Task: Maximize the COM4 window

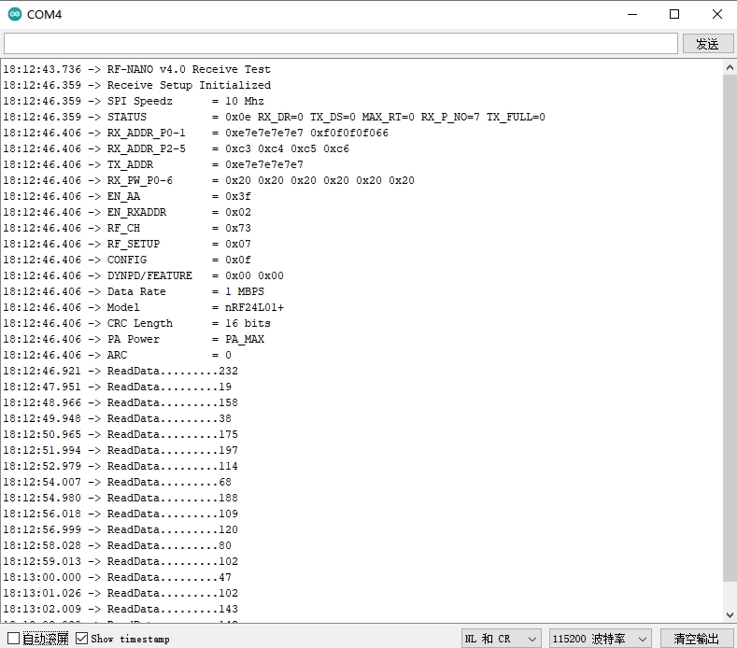Action: tap(674, 14)
